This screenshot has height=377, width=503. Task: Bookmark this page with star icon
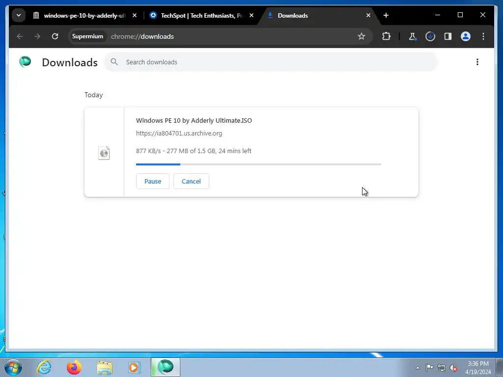tap(362, 36)
